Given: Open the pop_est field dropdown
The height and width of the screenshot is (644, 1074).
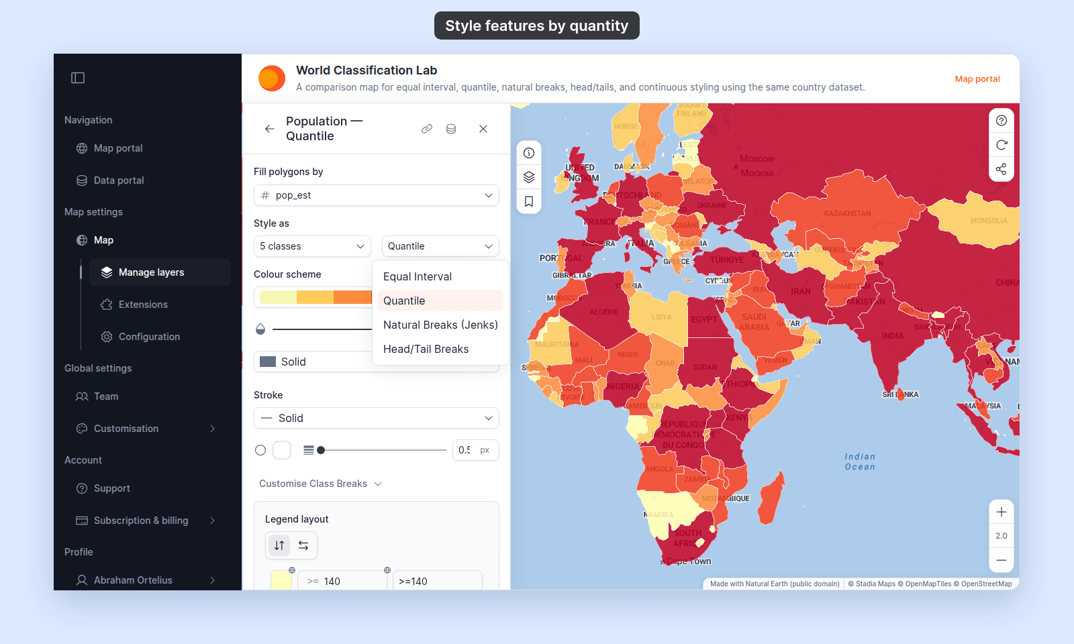Looking at the screenshot, I should pos(377,195).
